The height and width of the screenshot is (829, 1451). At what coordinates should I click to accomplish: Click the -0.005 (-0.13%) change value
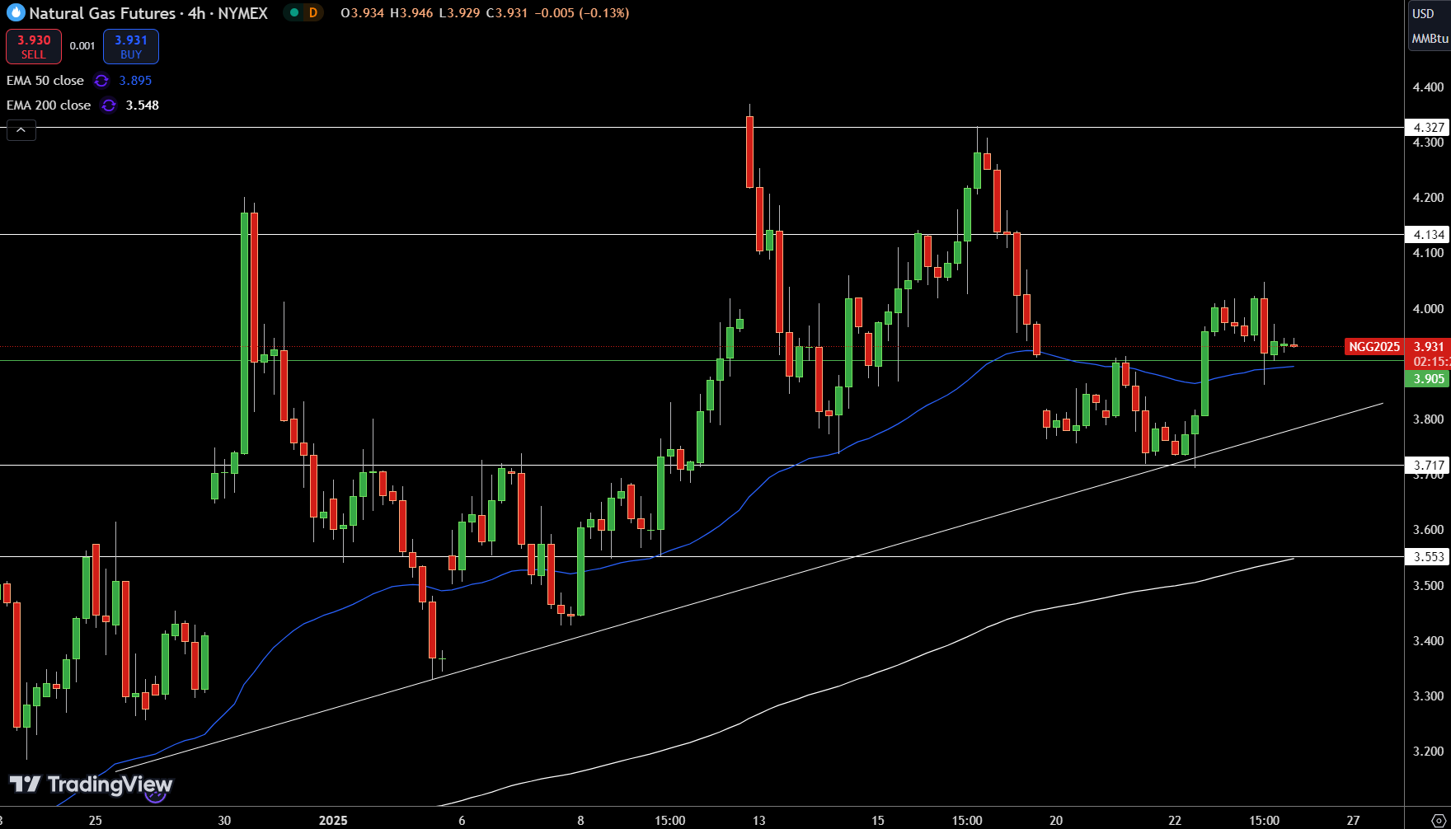coord(580,13)
